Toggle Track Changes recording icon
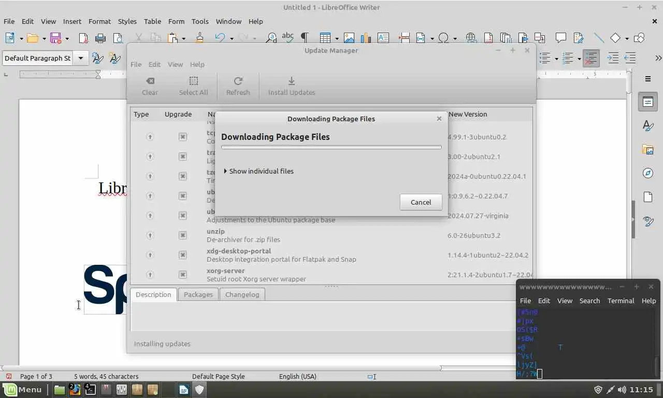 click(x=578, y=38)
